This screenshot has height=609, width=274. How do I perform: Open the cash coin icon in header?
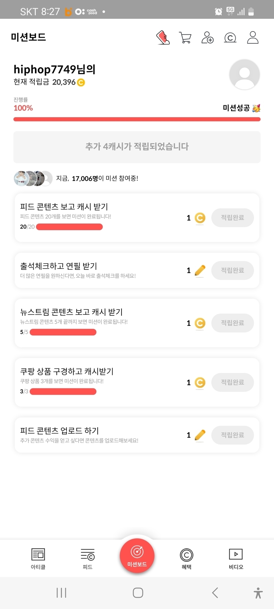click(x=230, y=38)
